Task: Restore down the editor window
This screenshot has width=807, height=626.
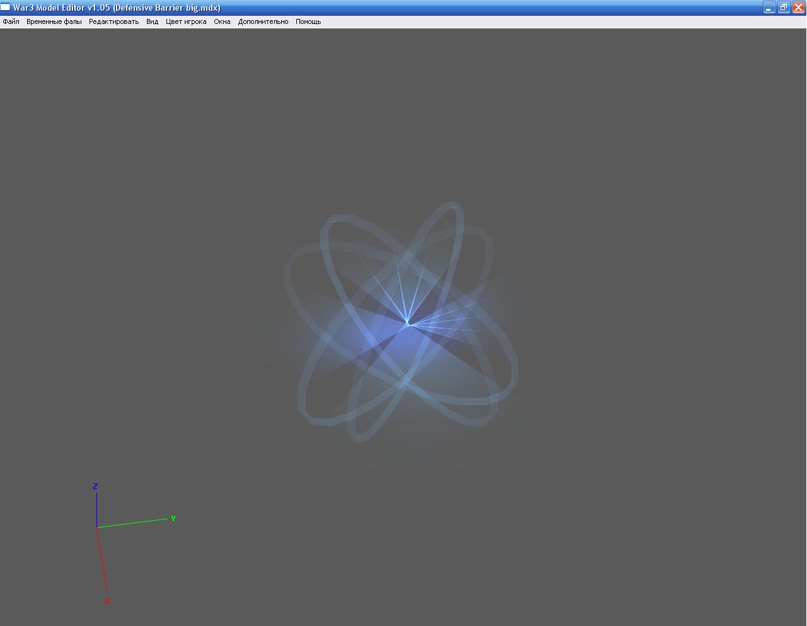Action: [x=783, y=8]
